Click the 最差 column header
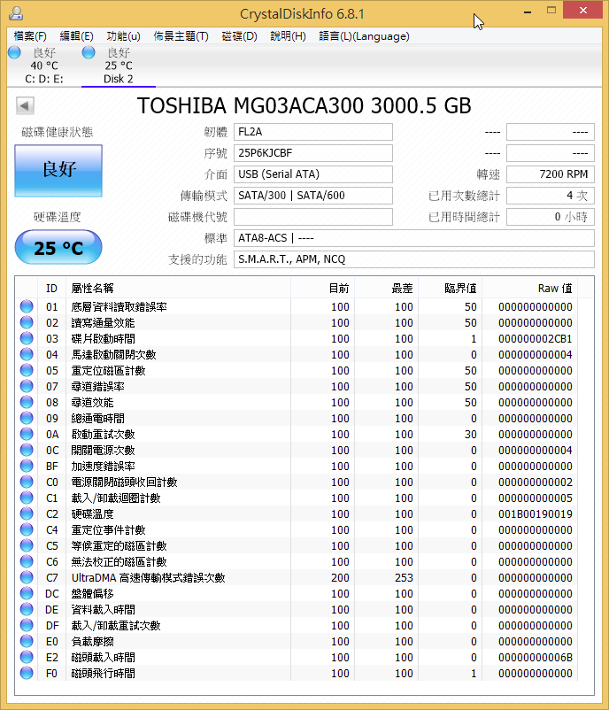609x710 pixels. pos(387,289)
